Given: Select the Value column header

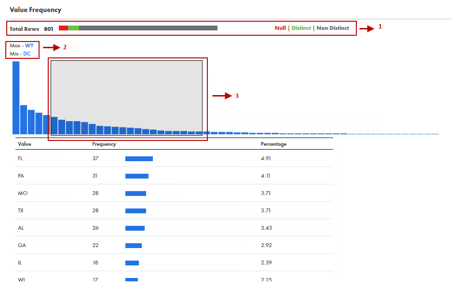Looking at the screenshot, I should tap(25, 144).
